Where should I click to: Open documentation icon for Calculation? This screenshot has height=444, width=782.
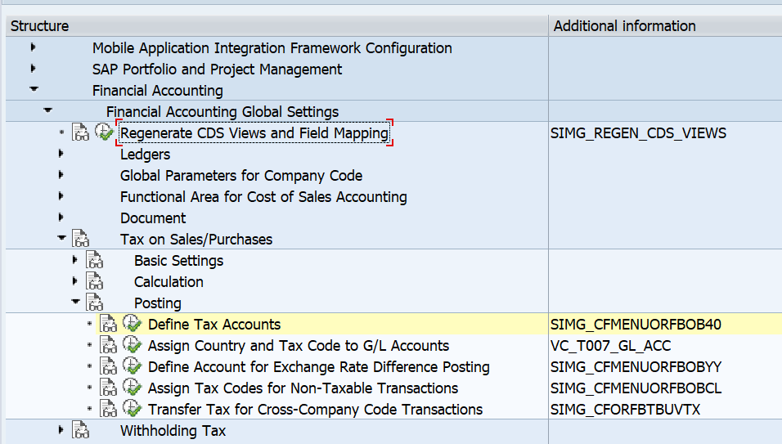[94, 281]
